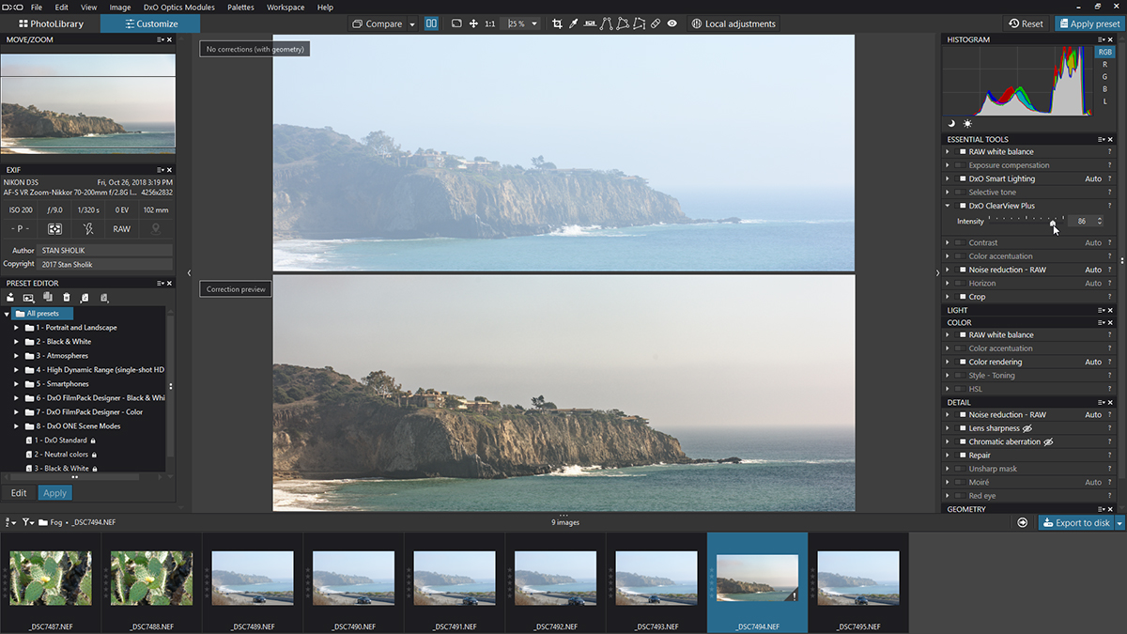Click the fit-on-screen zoom icon
The height and width of the screenshot is (634, 1127).
(x=456, y=23)
